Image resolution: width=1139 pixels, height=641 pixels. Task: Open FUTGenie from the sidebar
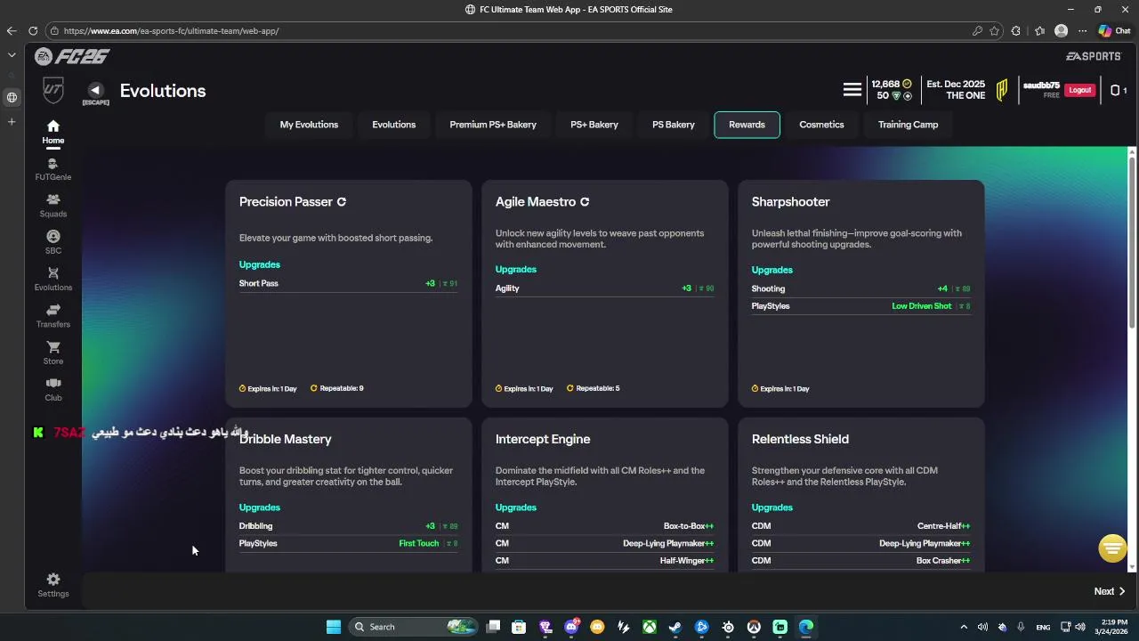53,168
